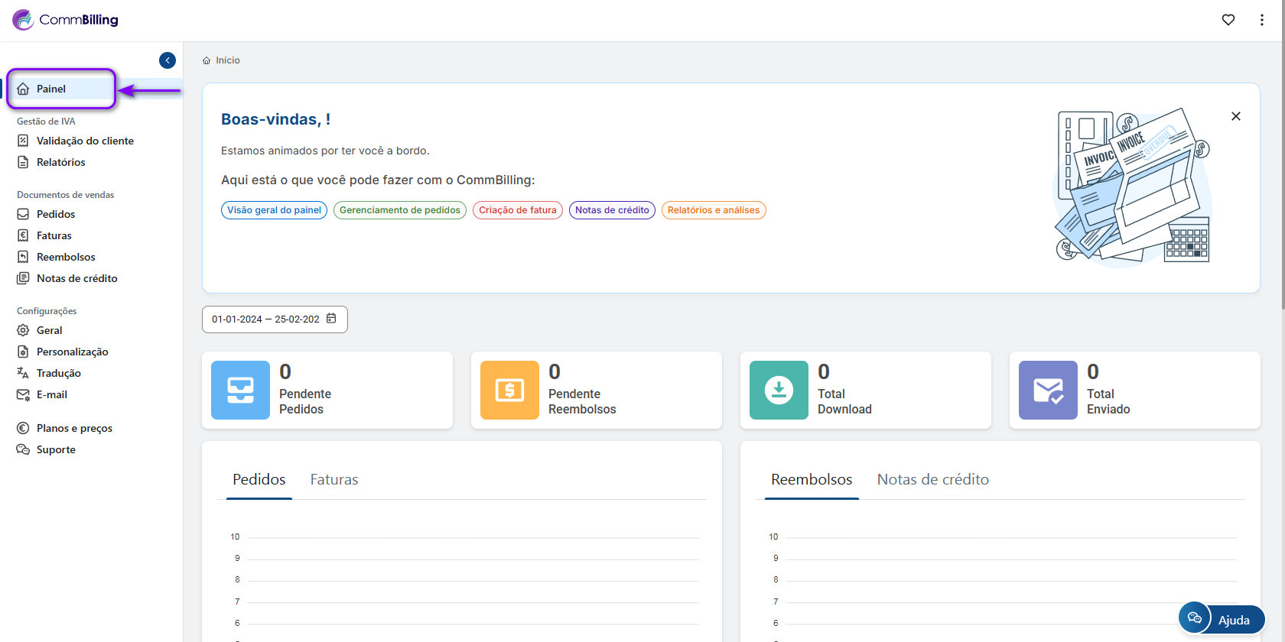Click the Total Download green icon
This screenshot has height=642, width=1285.
pyautogui.click(x=779, y=390)
